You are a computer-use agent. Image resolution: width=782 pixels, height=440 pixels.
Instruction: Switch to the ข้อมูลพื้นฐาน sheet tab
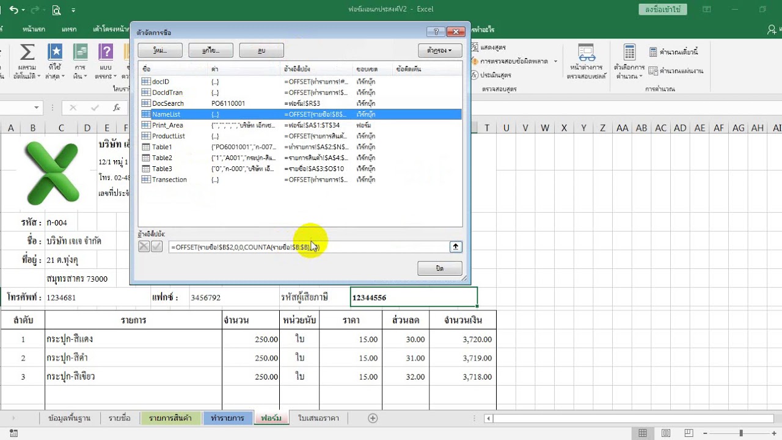69,418
